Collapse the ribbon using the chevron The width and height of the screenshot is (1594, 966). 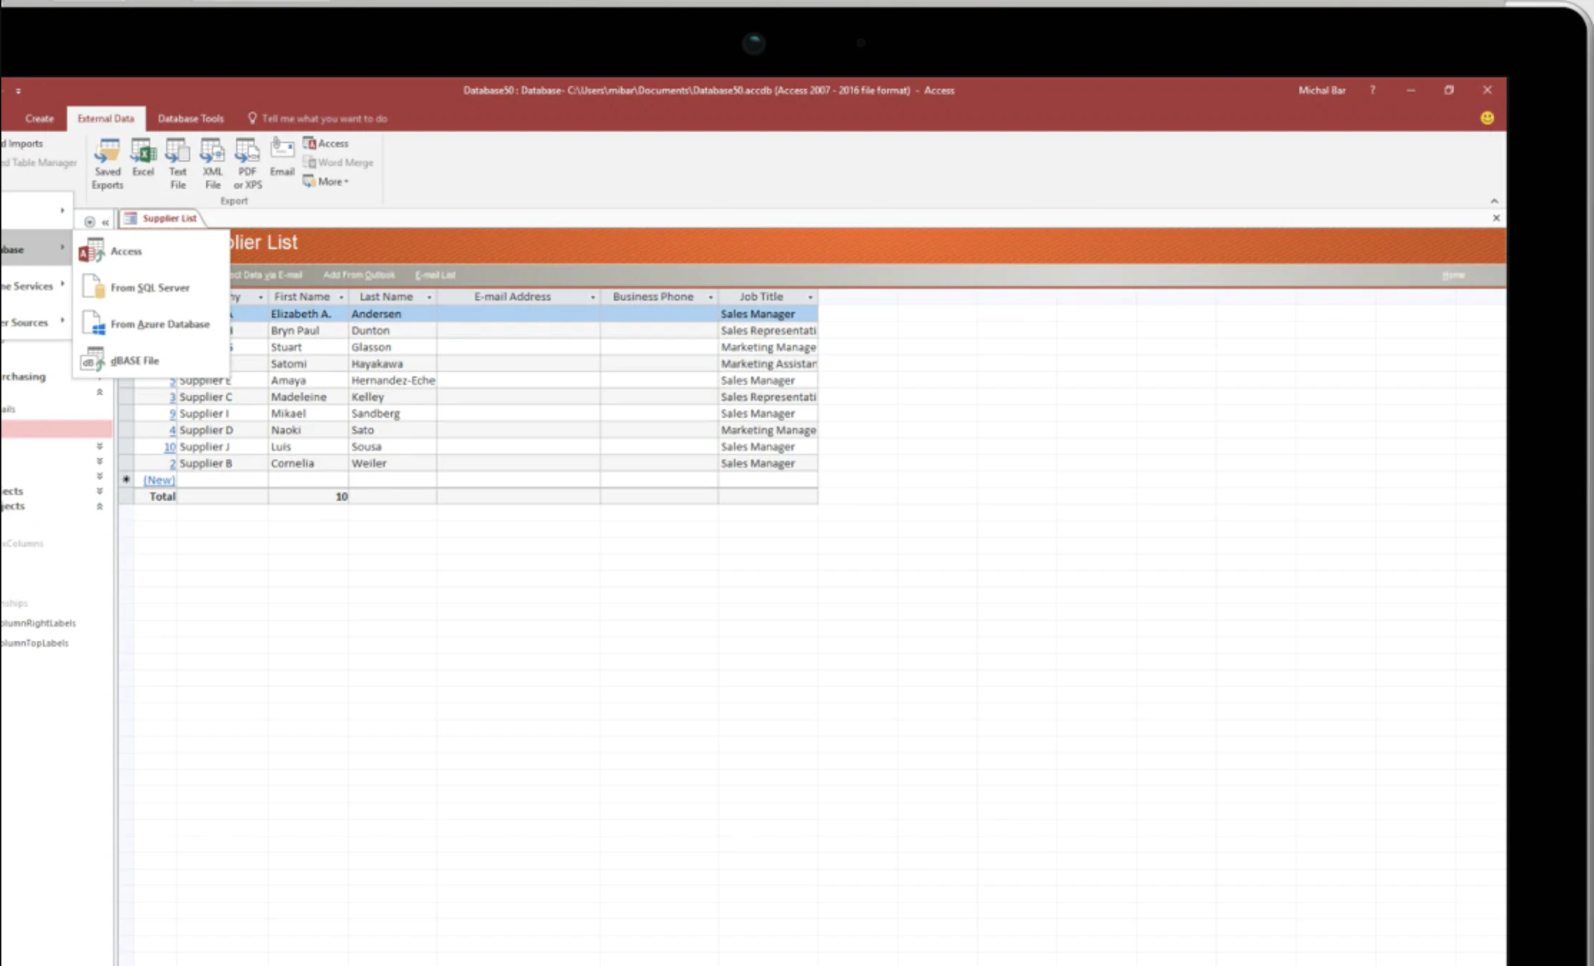tap(1495, 201)
